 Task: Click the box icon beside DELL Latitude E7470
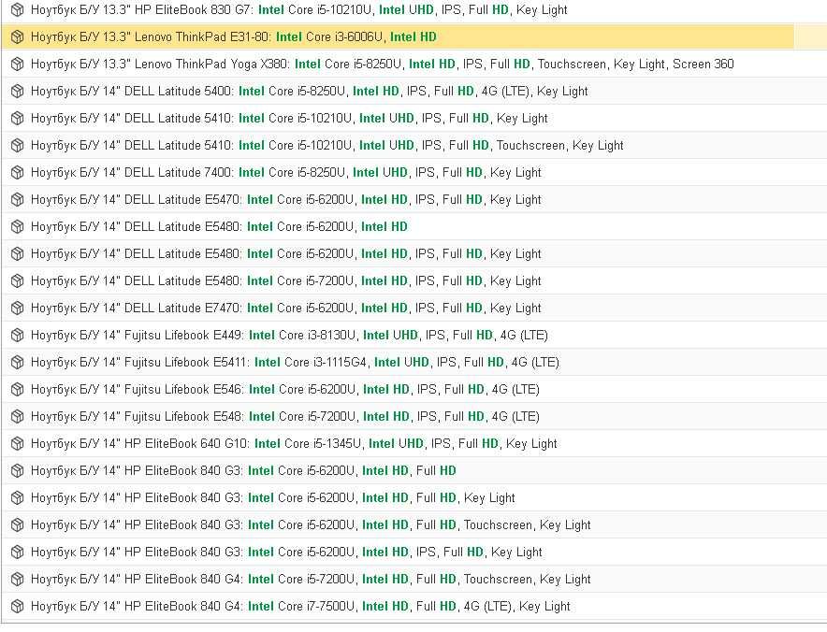18,308
